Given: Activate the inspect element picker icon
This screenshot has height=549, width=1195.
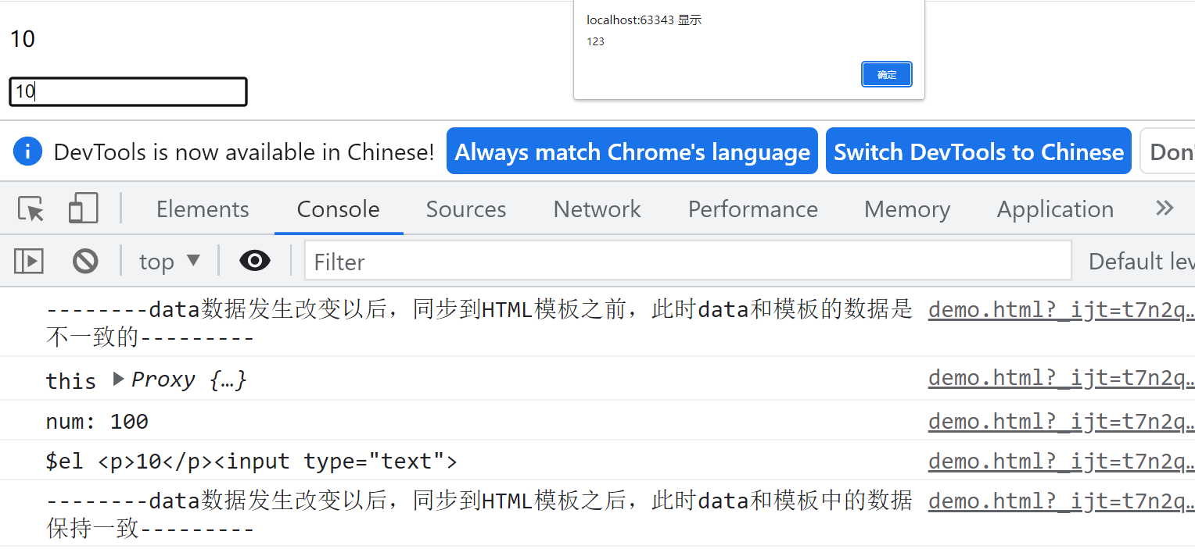Looking at the screenshot, I should coord(31,209).
